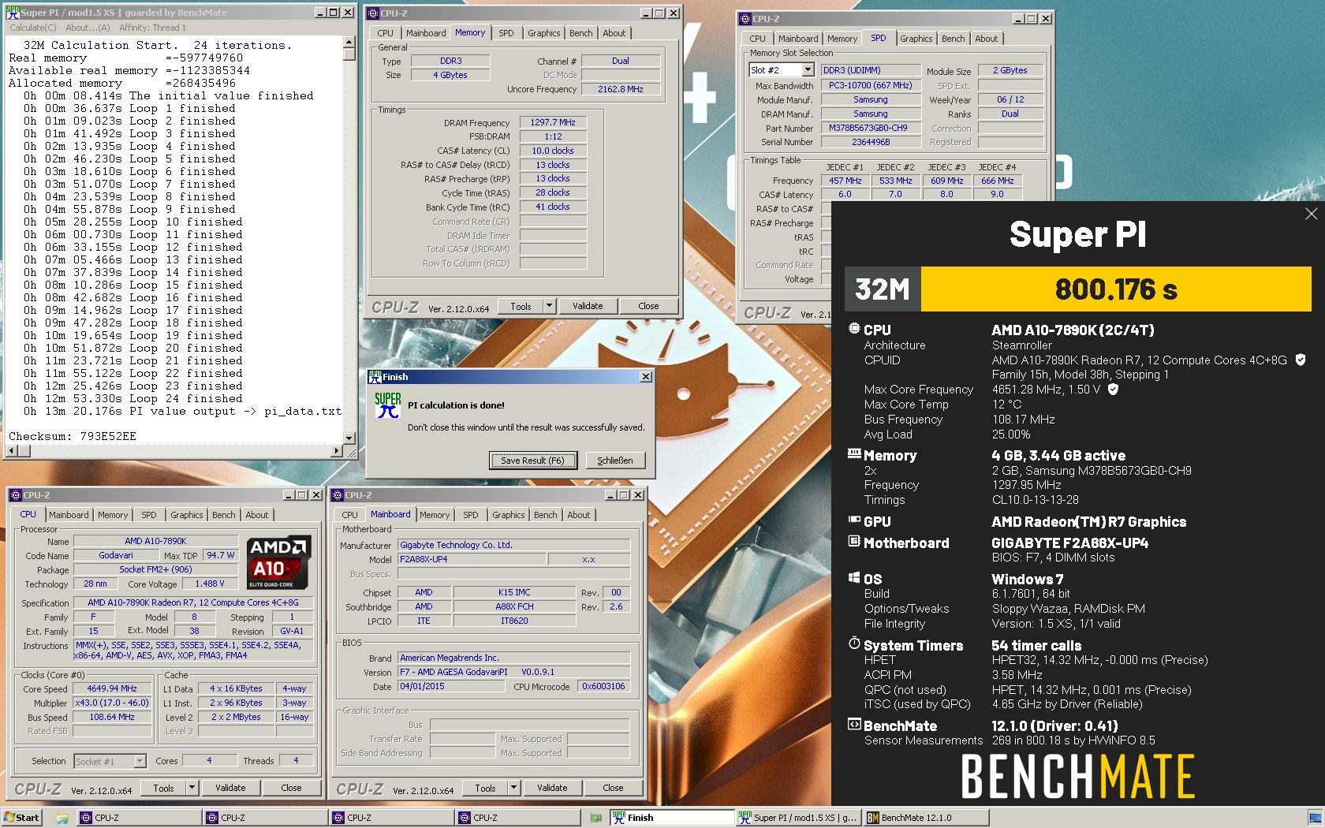Click the Windows OS icon in BenchMate panel
1325x828 pixels.
(x=853, y=578)
